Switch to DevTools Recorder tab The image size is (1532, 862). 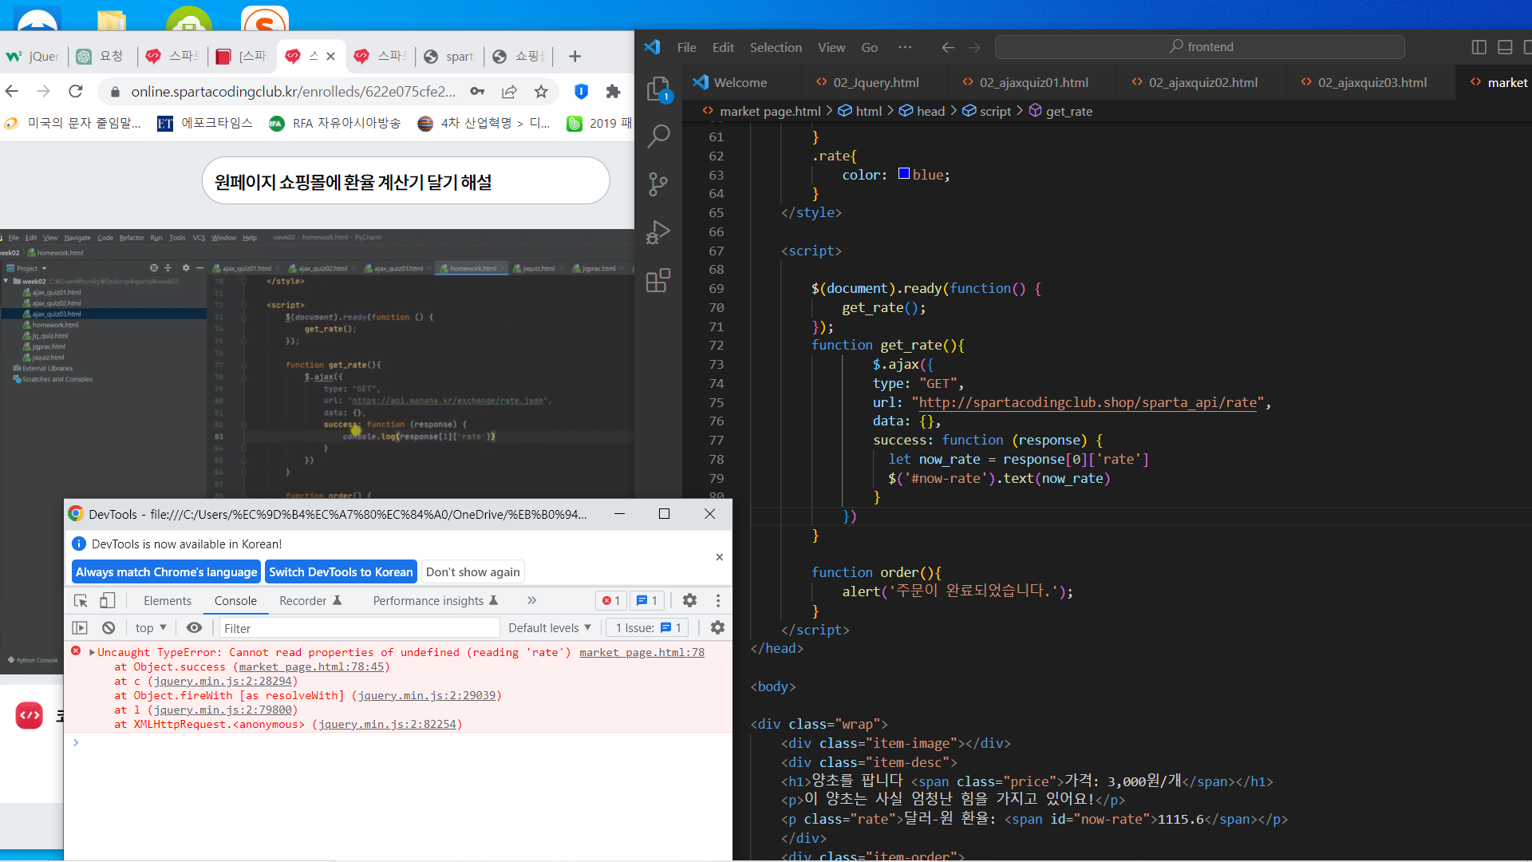[x=310, y=600]
